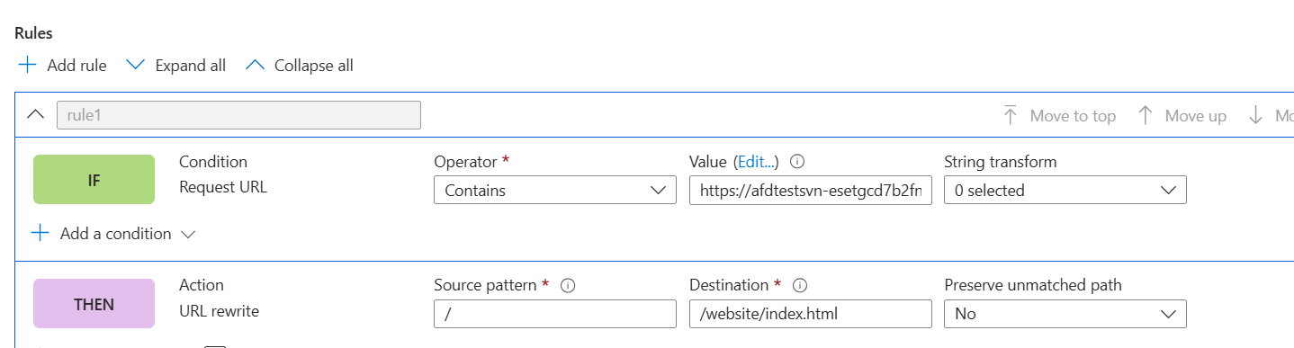The width and height of the screenshot is (1294, 348).
Task: Click the info icon beside Destination
Action: [x=799, y=285]
